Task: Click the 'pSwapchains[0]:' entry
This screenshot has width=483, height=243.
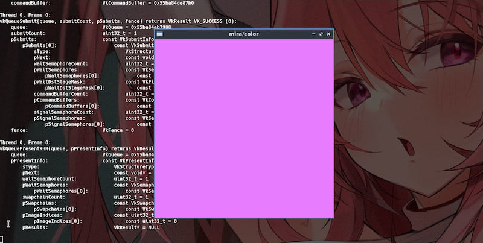Action: (55, 209)
